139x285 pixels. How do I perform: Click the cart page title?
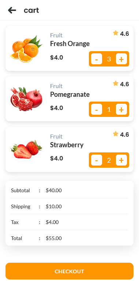[x=31, y=10]
